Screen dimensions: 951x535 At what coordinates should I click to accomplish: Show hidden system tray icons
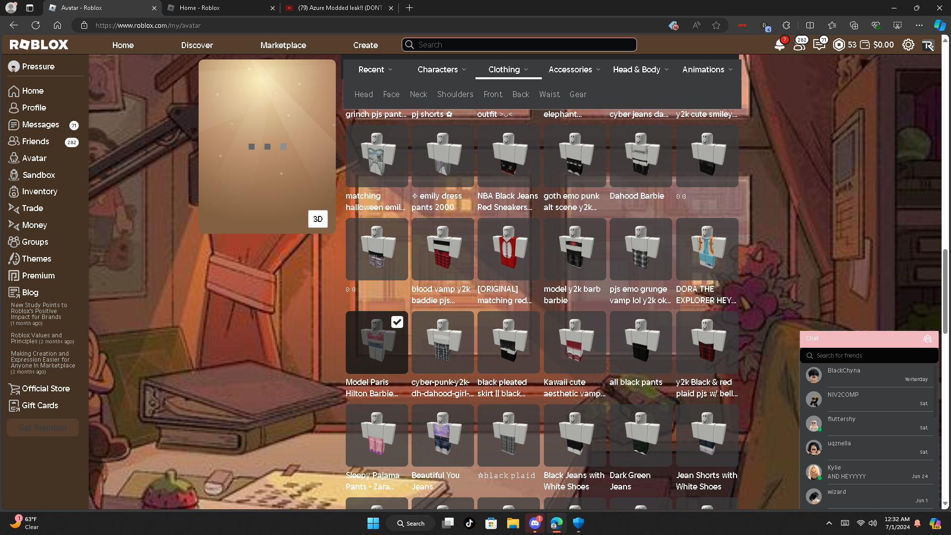coord(829,523)
